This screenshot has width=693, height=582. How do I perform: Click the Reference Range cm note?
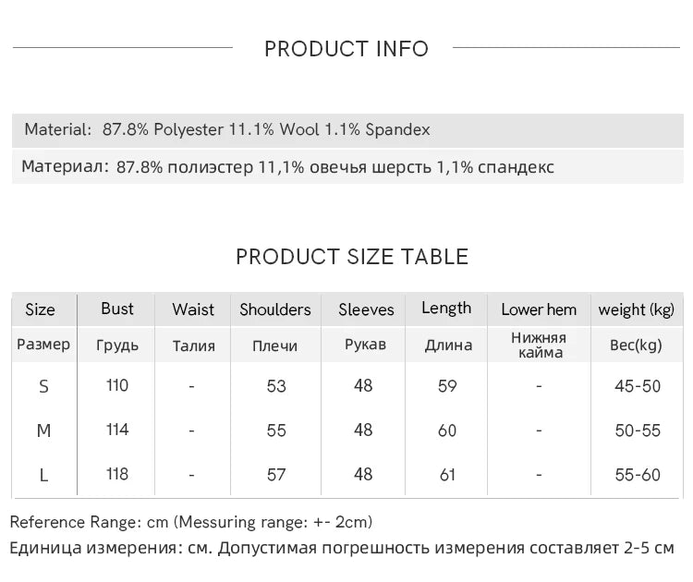pyautogui.click(x=191, y=522)
